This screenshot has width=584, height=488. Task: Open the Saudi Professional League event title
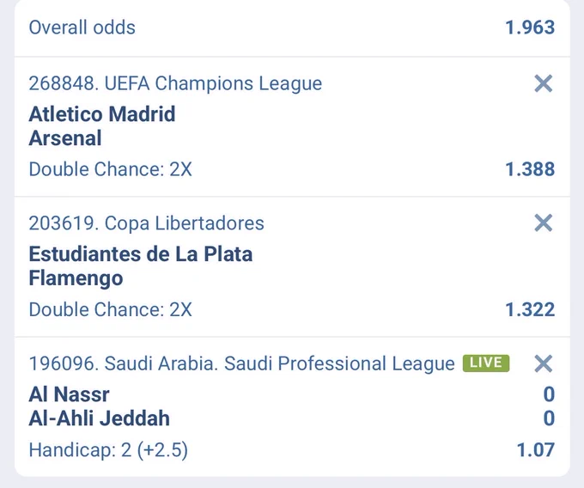pyautogui.click(x=241, y=363)
